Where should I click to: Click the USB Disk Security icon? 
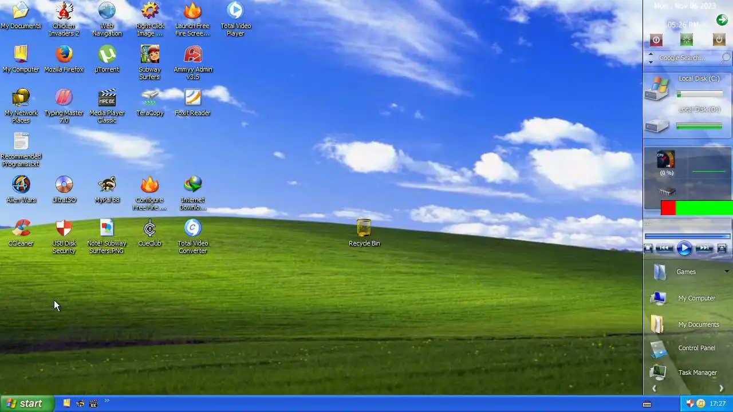[x=64, y=236]
